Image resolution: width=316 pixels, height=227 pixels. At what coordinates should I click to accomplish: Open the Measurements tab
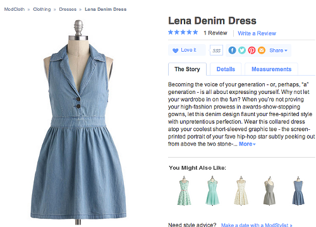tap(271, 69)
